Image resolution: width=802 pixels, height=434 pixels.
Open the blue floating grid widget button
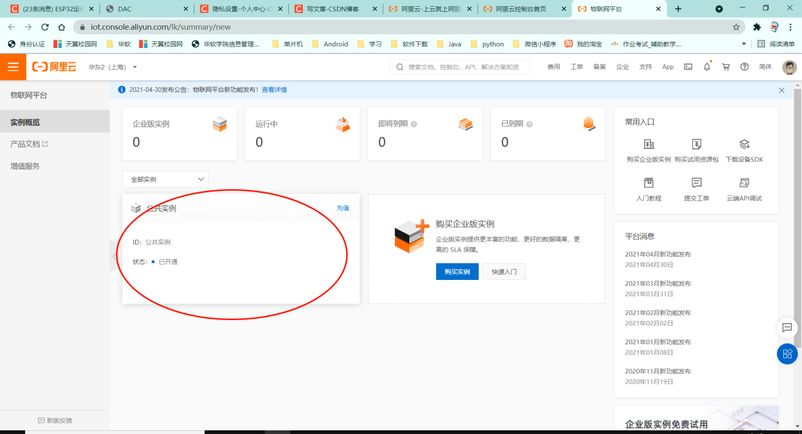[x=787, y=354]
